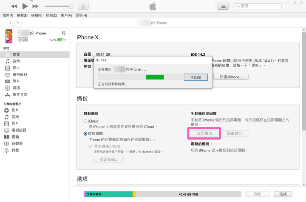This screenshot has height=202, width=306.
Task: Click the rewind playback button
Action: pyautogui.click(x=14, y=6)
